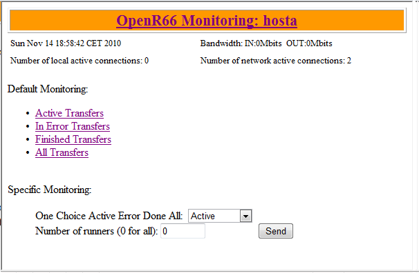Screen dimensions: 419x273
Task: Click the Number of runners (0 for all) label
Action: tap(97, 231)
